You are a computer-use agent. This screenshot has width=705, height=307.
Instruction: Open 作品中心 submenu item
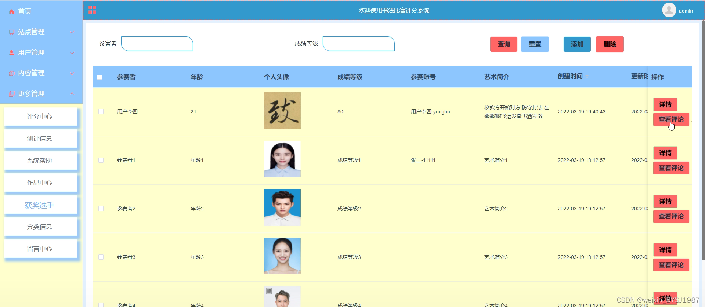coord(40,183)
